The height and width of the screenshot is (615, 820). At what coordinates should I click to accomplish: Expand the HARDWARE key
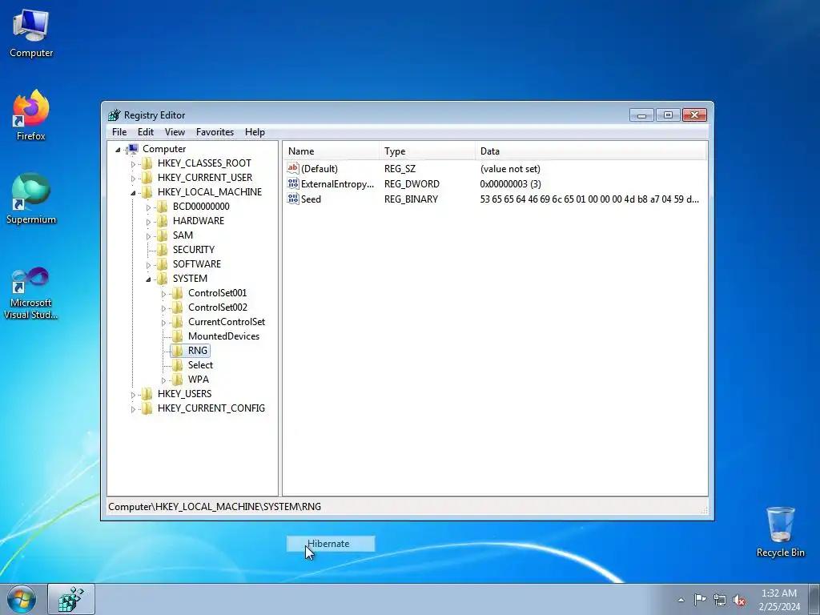coord(148,222)
